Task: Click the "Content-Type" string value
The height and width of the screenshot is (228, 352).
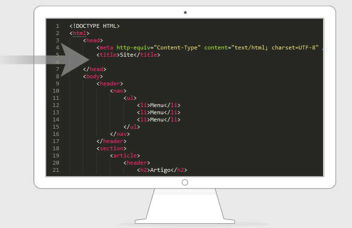Action: (177, 48)
